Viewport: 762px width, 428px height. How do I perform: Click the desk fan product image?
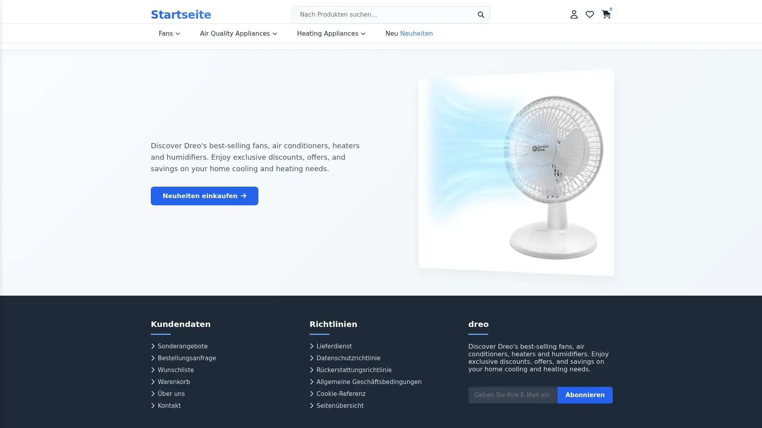[x=516, y=173]
